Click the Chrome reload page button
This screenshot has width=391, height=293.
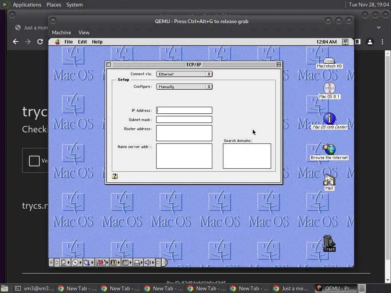(40, 42)
